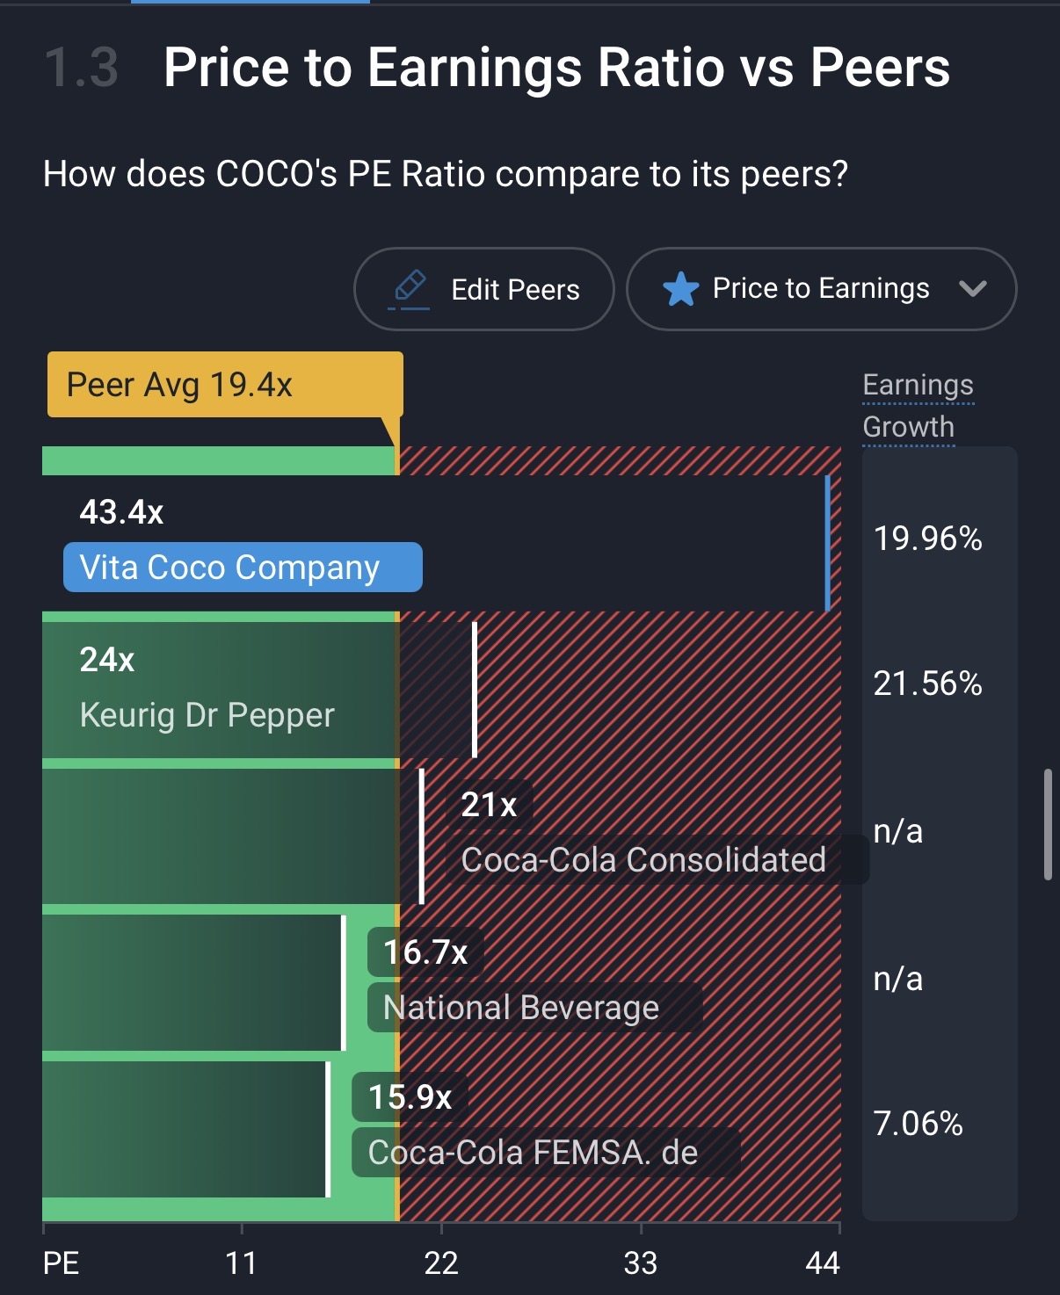Click the 19.96% earnings growth value
The width and height of the screenshot is (1060, 1295).
point(927,539)
